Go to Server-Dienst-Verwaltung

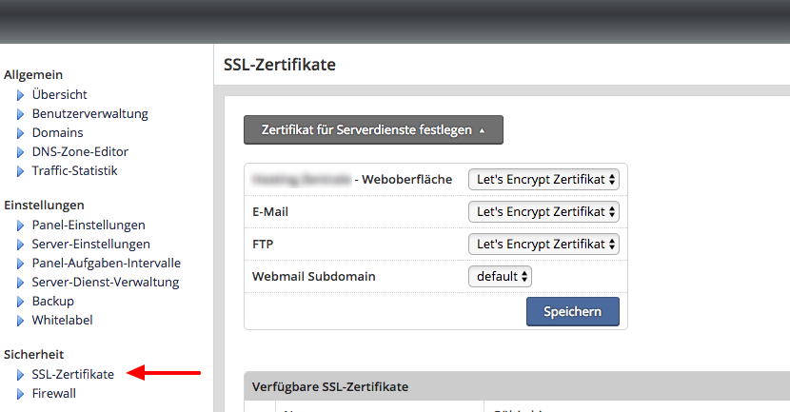[105, 283]
